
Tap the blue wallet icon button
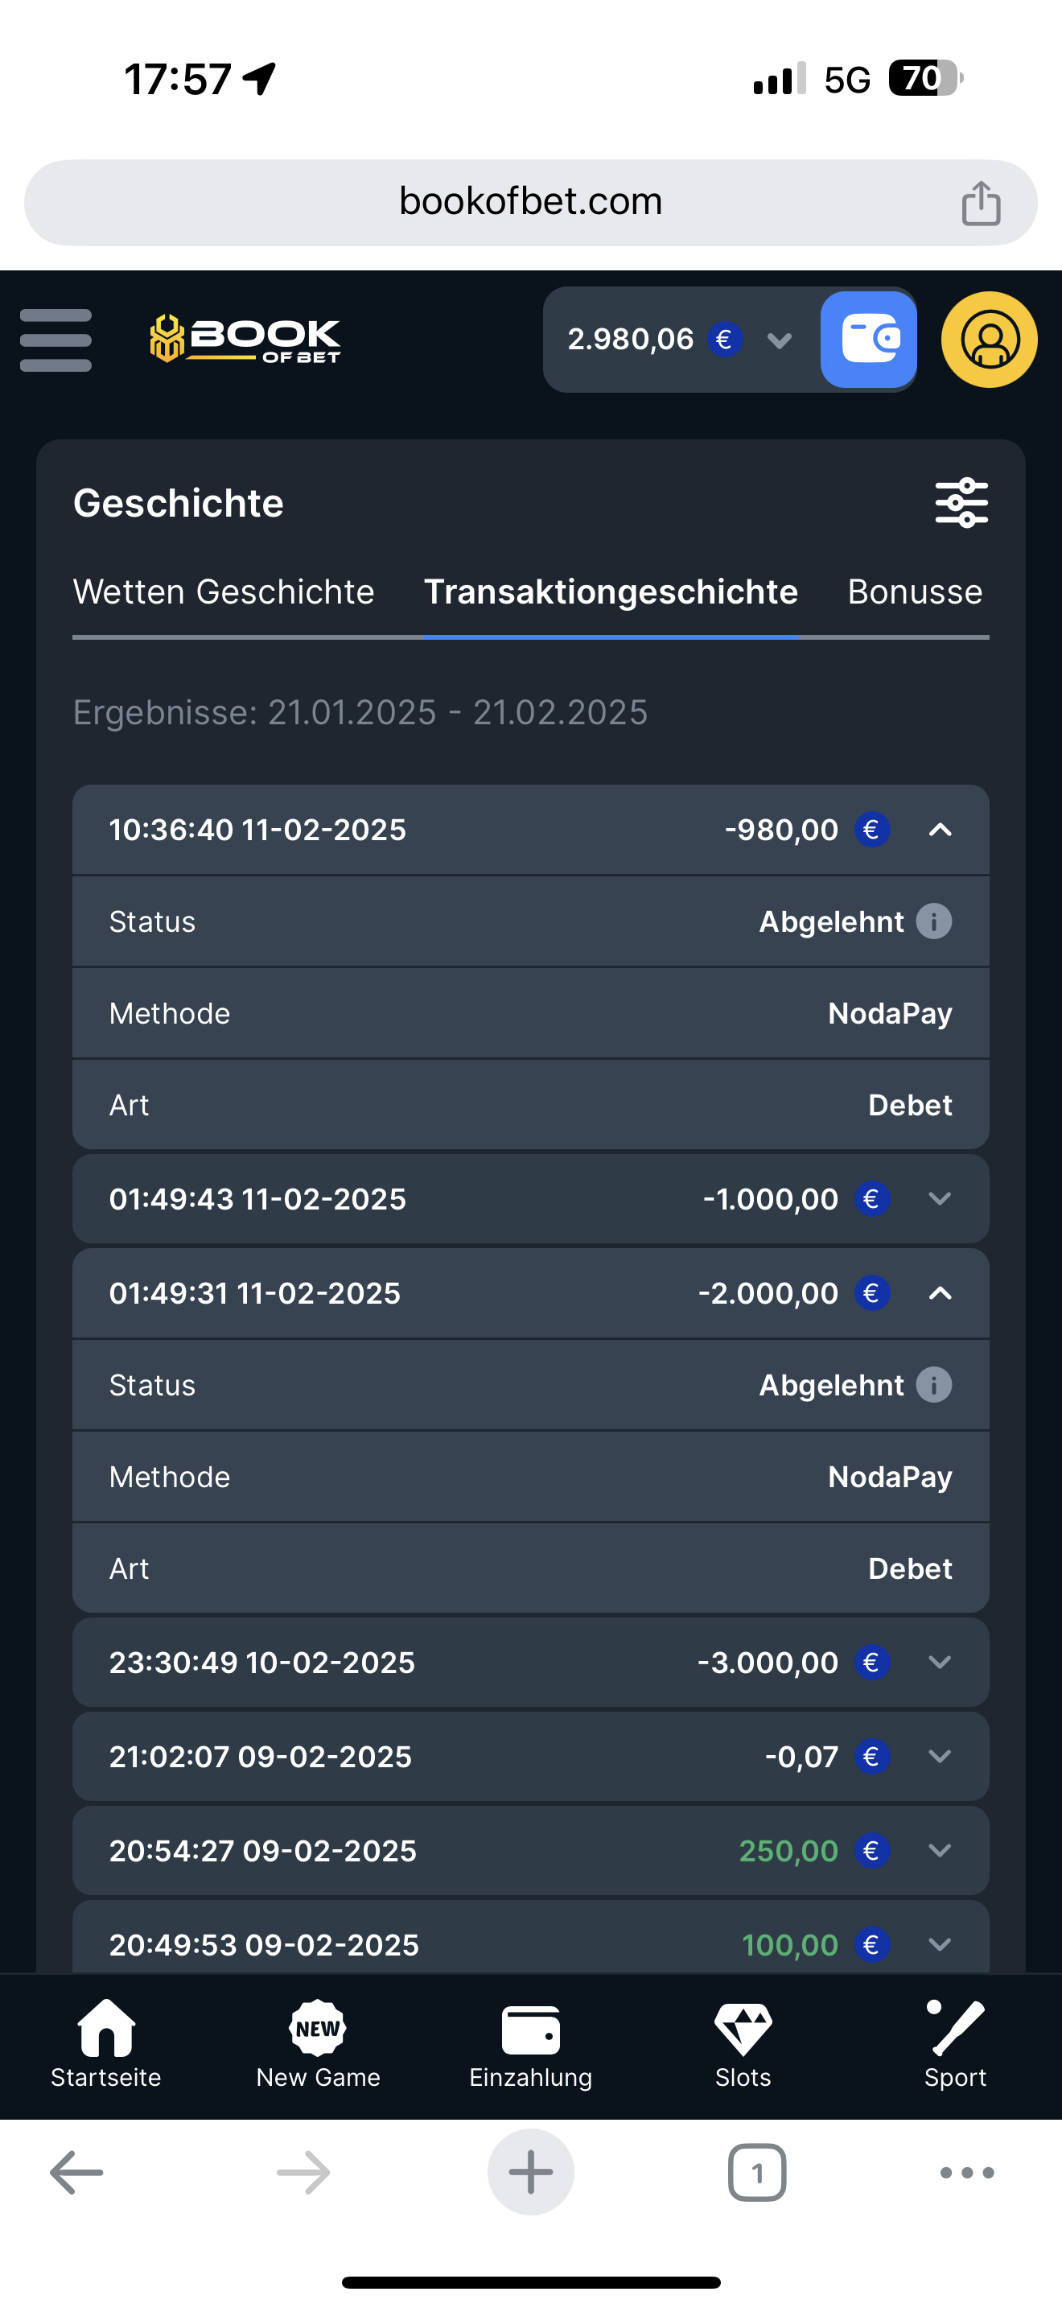tap(867, 340)
